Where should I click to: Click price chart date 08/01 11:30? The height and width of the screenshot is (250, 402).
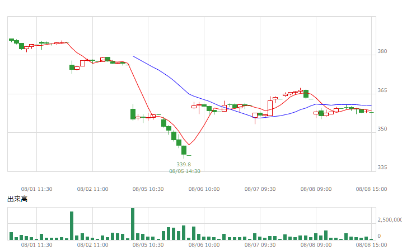point(36,189)
